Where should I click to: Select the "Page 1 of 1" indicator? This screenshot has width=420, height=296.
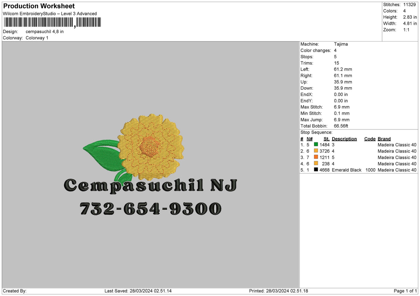[x=405, y=291]
